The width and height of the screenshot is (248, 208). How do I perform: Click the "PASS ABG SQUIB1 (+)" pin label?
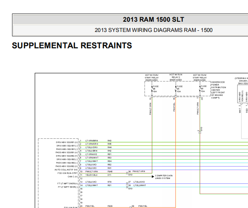[x=67, y=152]
